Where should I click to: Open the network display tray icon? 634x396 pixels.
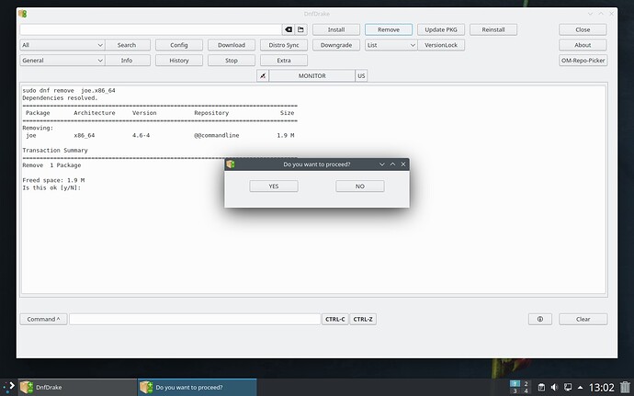[x=568, y=387]
